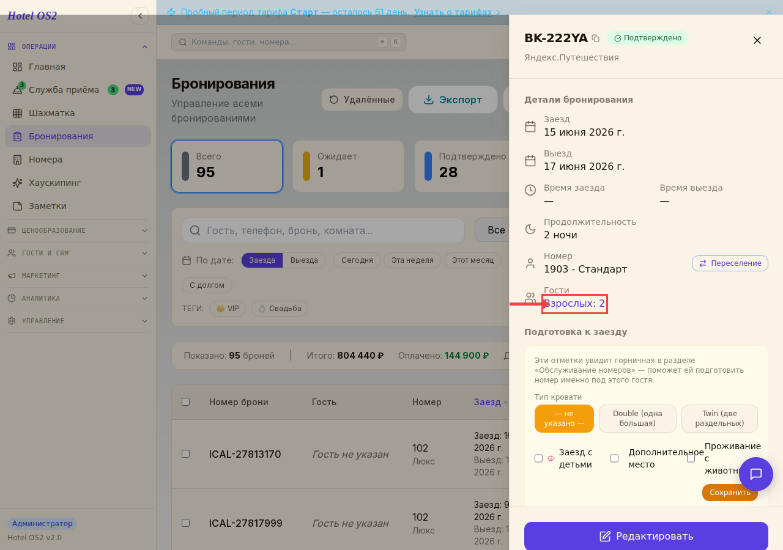Viewport: 783px width, 550px height.
Task: Open booking ICAL-27817999
Action: pyautogui.click(x=245, y=523)
